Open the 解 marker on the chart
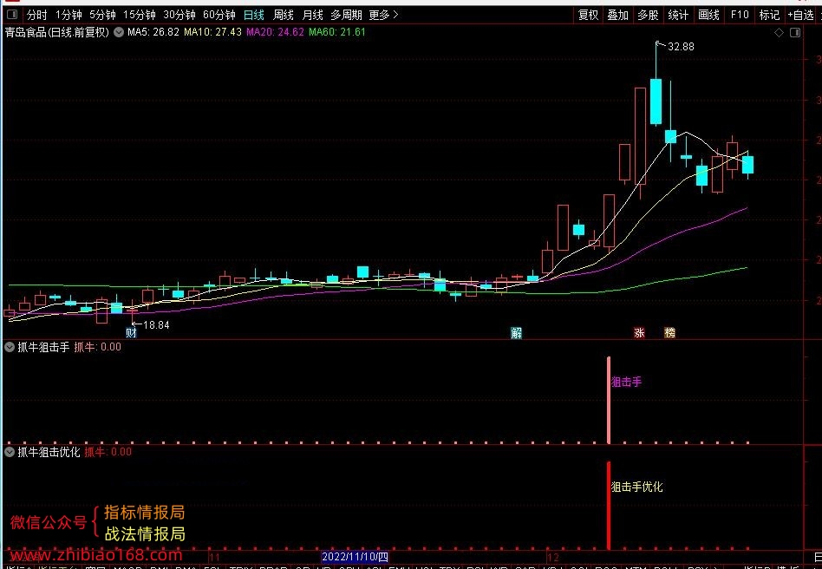This screenshot has width=822, height=569. [x=517, y=332]
